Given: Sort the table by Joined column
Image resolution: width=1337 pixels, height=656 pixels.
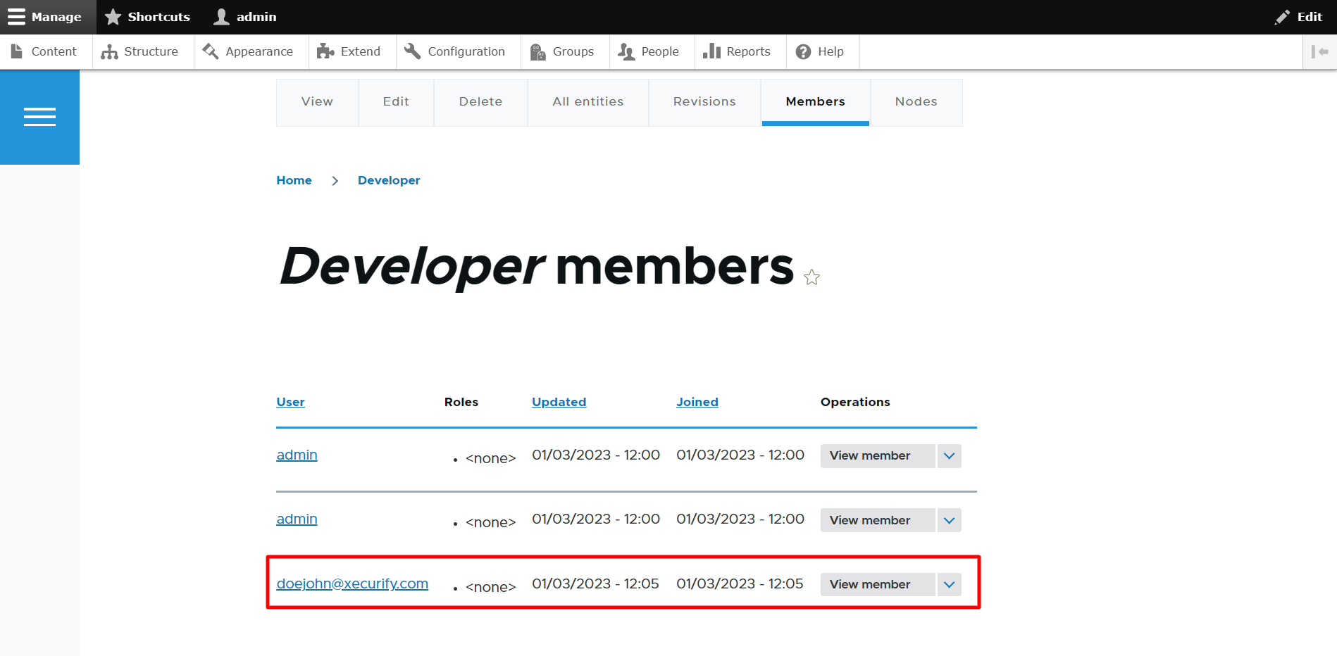Looking at the screenshot, I should (x=697, y=402).
